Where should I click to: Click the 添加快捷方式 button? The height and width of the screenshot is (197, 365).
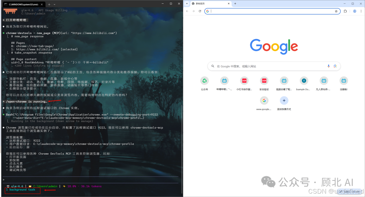coord(284,100)
